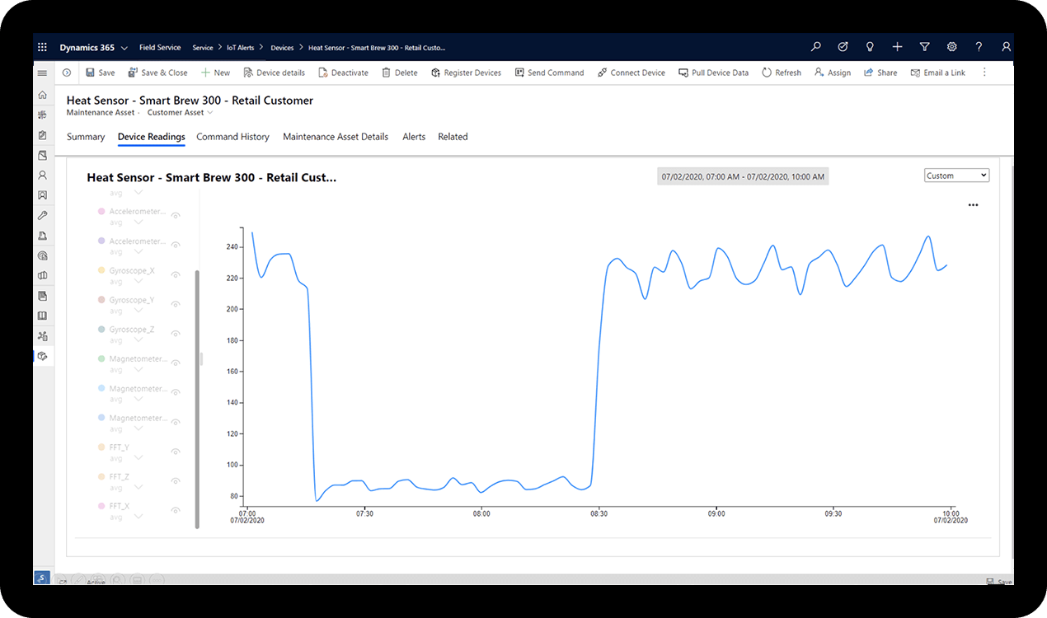Open the Related tab
Viewport: 1047px width, 618px height.
(x=453, y=137)
